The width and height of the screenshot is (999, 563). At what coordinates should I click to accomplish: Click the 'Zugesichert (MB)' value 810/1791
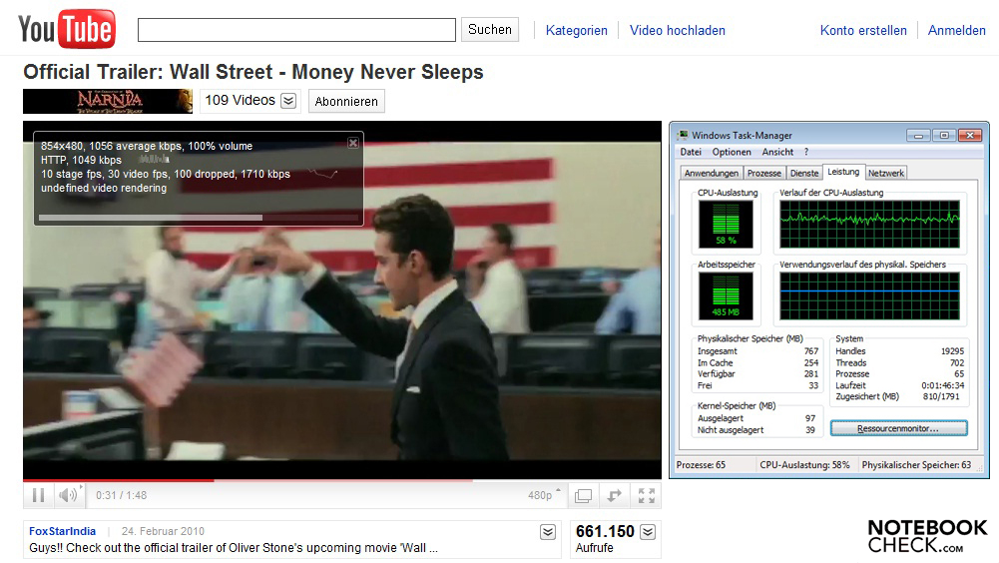click(941, 396)
